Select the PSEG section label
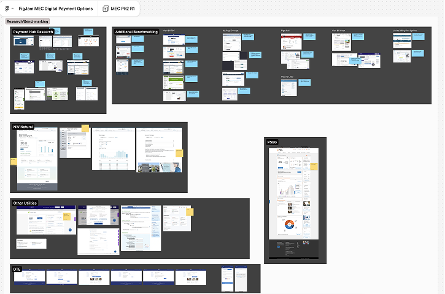 coord(273,142)
